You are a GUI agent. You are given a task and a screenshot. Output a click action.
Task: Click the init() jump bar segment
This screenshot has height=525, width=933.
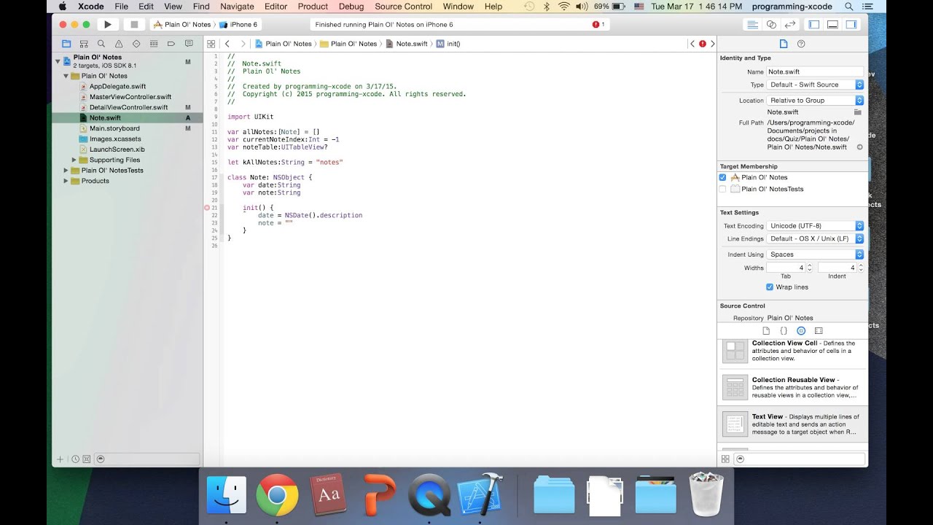pyautogui.click(x=448, y=44)
